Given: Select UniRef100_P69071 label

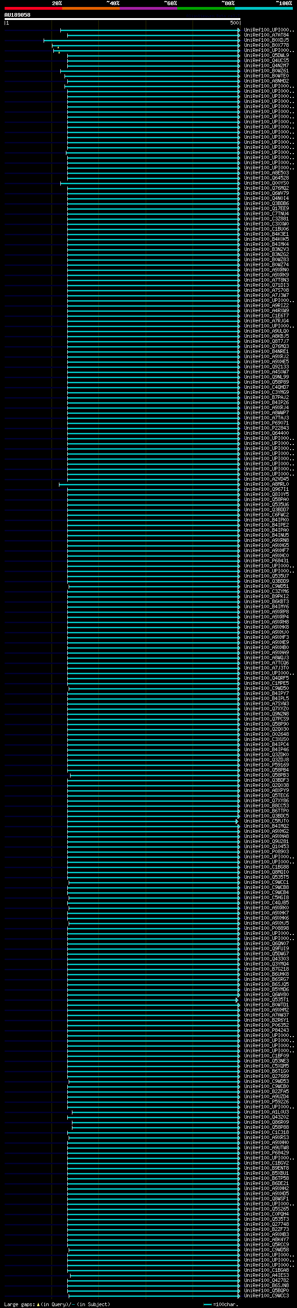Looking at the screenshot, I should 266,422.
